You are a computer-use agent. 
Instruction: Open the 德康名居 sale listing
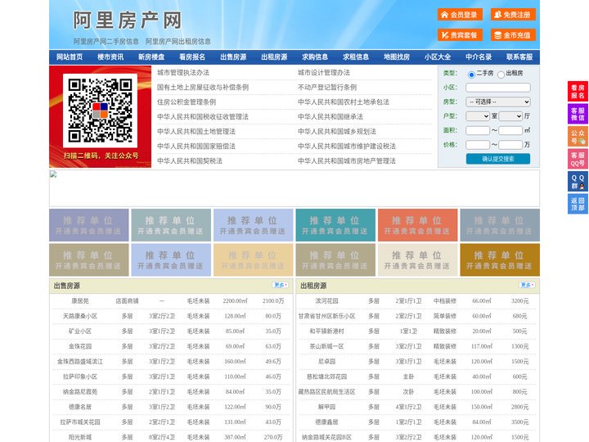(x=80, y=407)
